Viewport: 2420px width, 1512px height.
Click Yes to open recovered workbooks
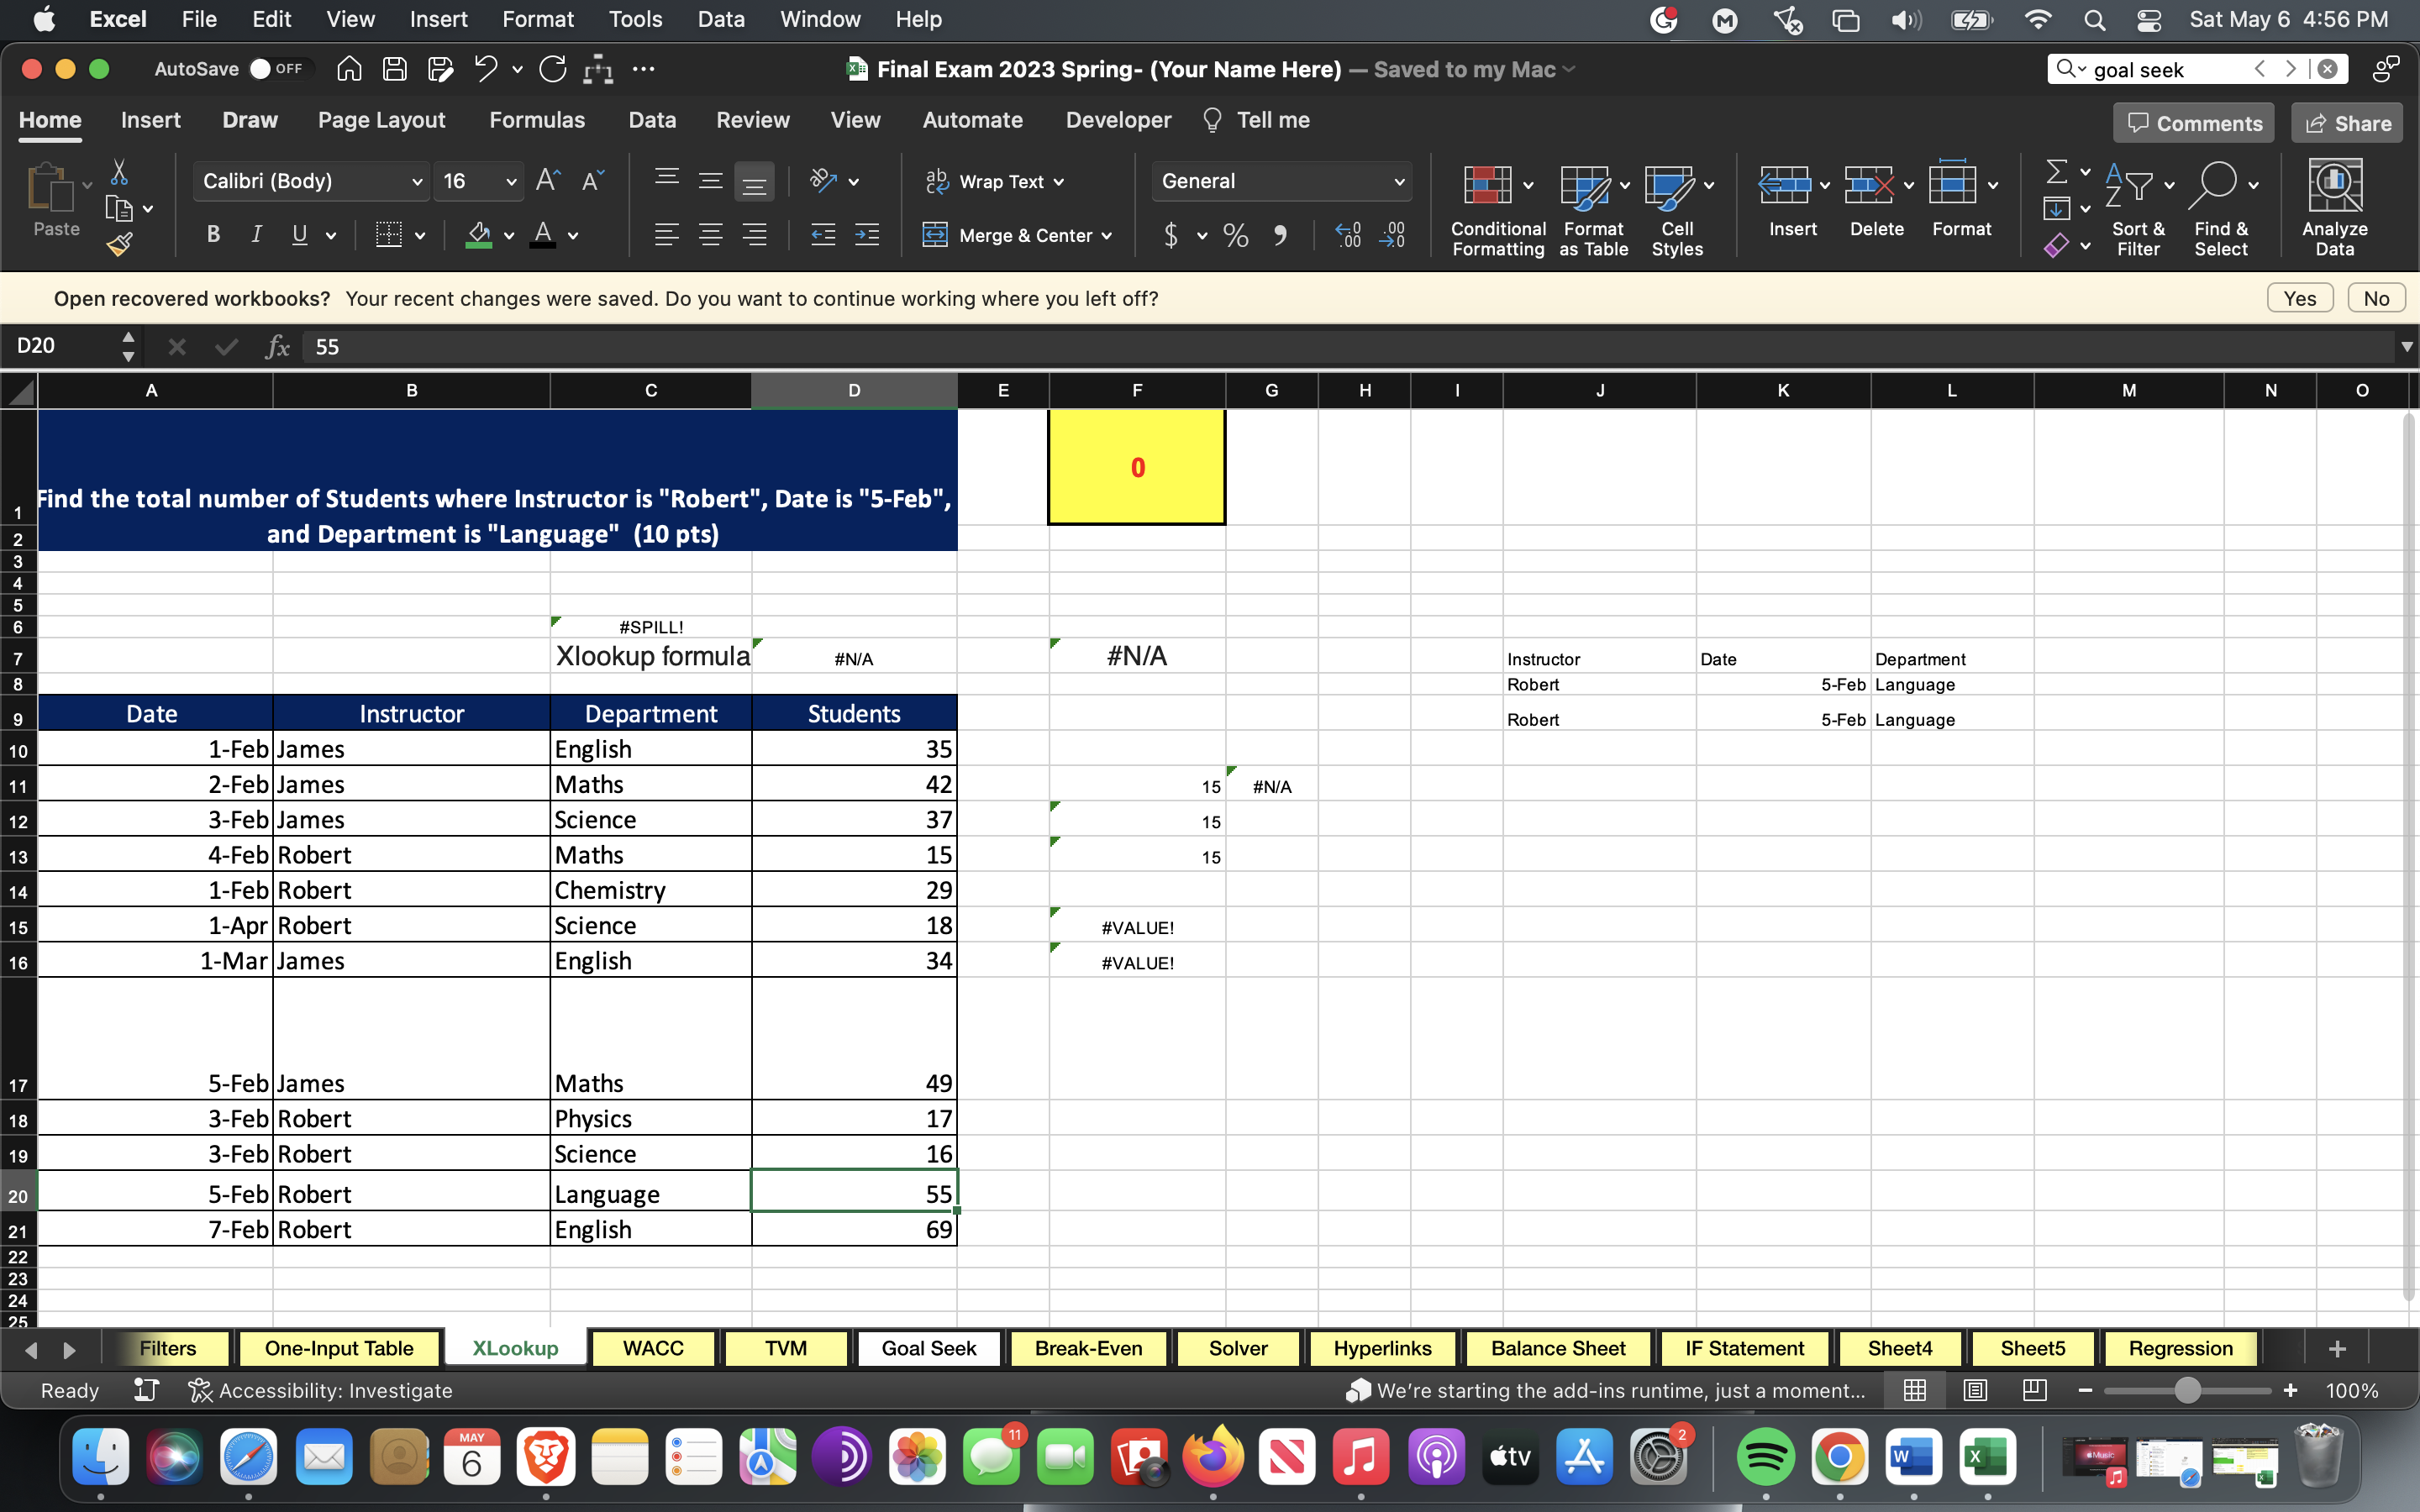click(x=2300, y=298)
